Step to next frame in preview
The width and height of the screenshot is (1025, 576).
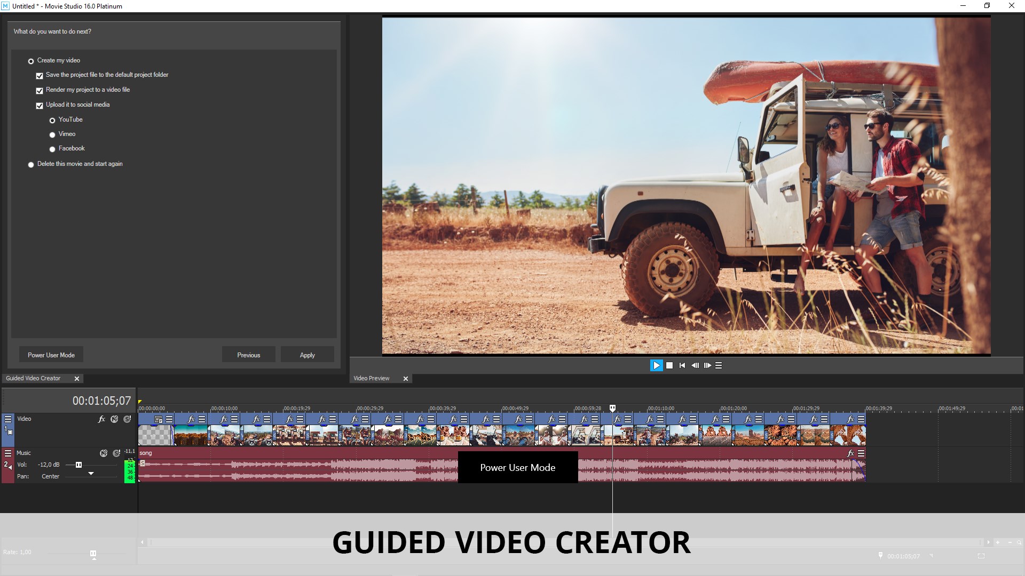(707, 365)
